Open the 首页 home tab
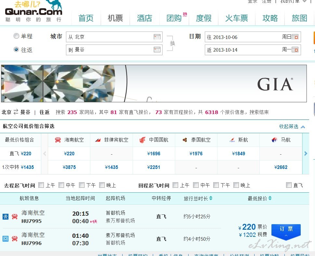The width and height of the screenshot is (315, 256). click(86, 18)
